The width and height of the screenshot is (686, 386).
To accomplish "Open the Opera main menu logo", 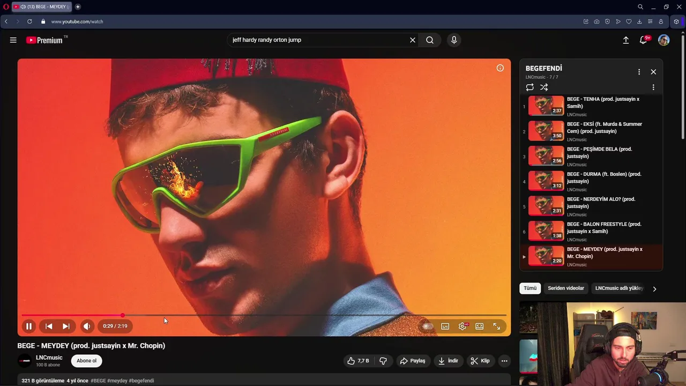I will click(6, 7).
